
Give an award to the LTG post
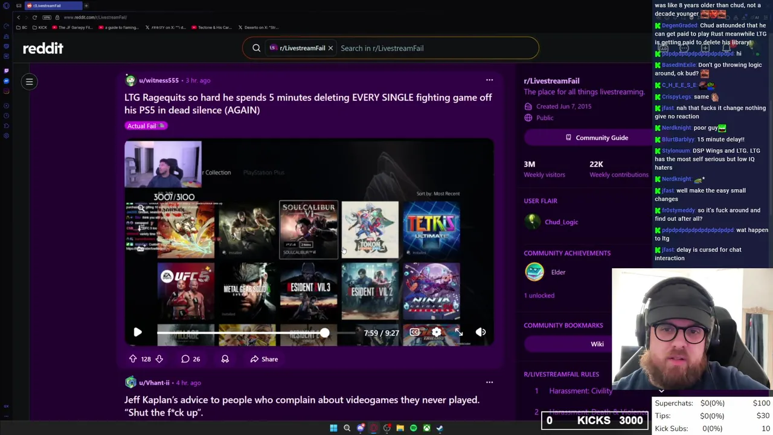225,359
